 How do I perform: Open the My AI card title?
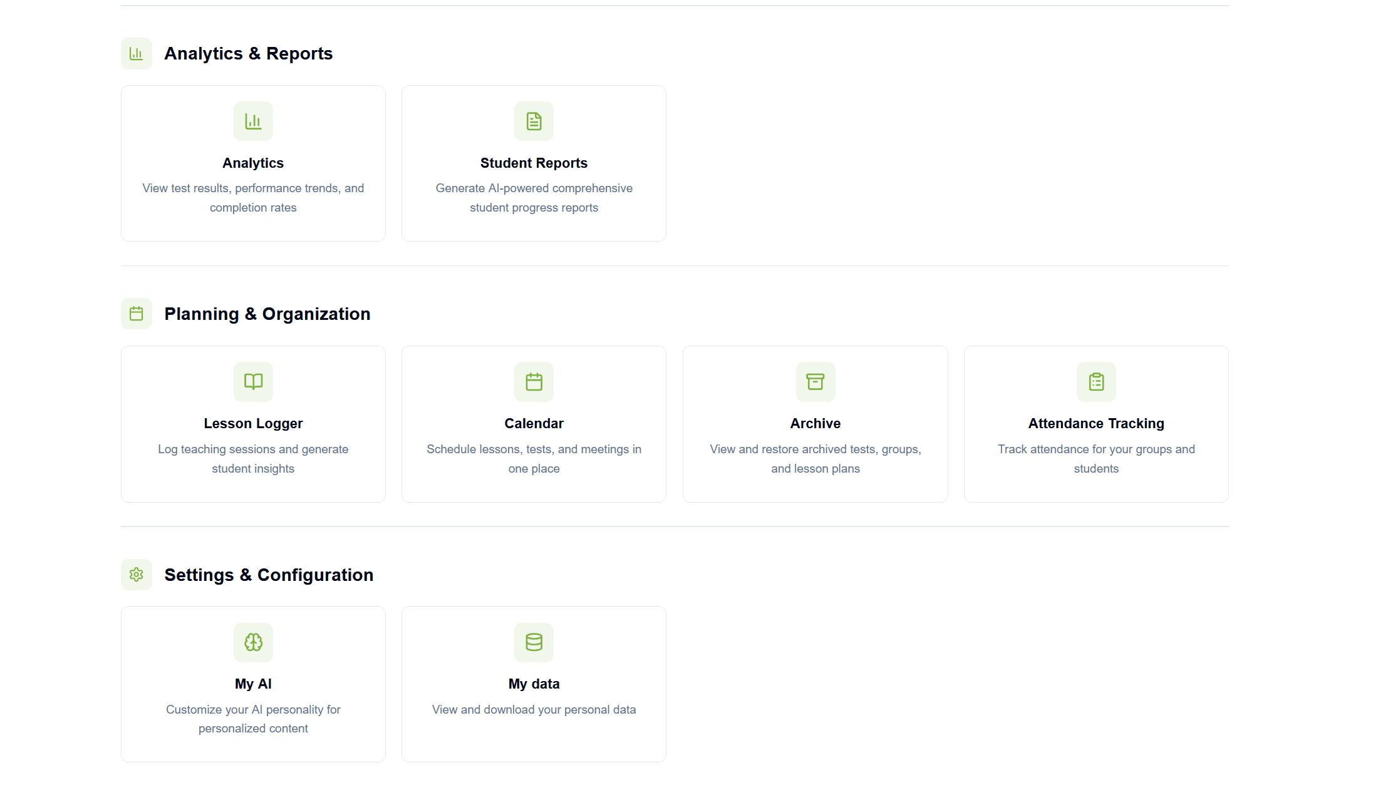pos(253,684)
